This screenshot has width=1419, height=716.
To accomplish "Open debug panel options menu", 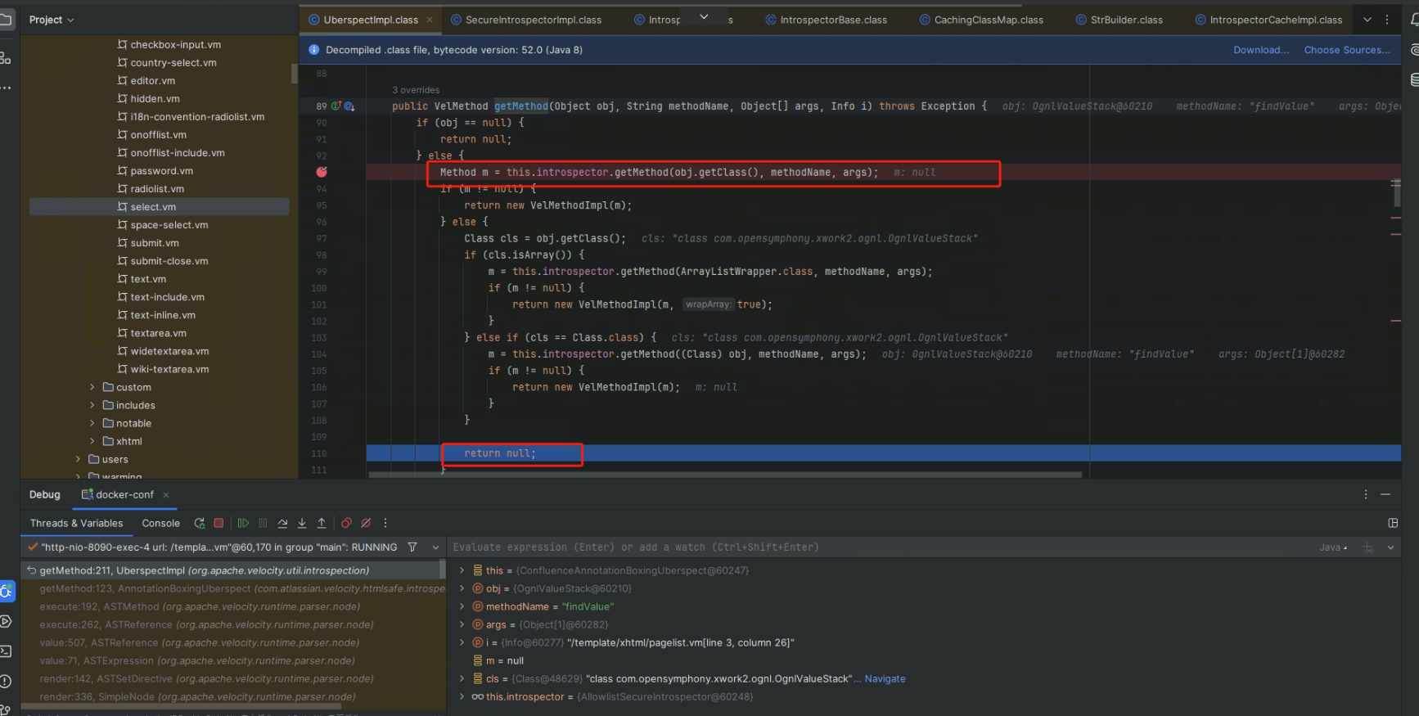I will (1366, 494).
